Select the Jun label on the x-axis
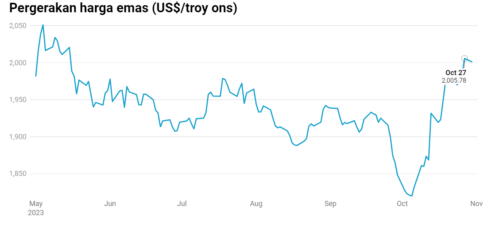 110,204
